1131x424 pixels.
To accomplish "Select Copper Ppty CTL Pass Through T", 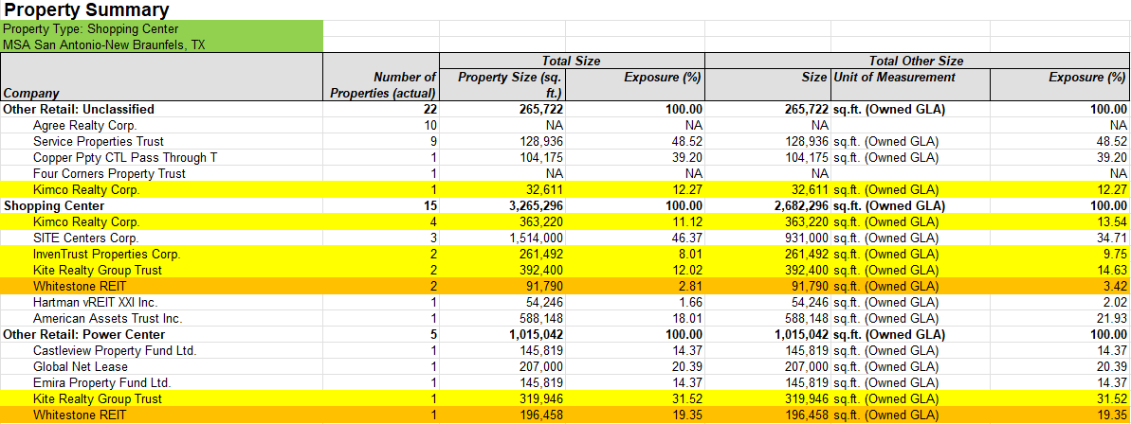I will point(124,157).
